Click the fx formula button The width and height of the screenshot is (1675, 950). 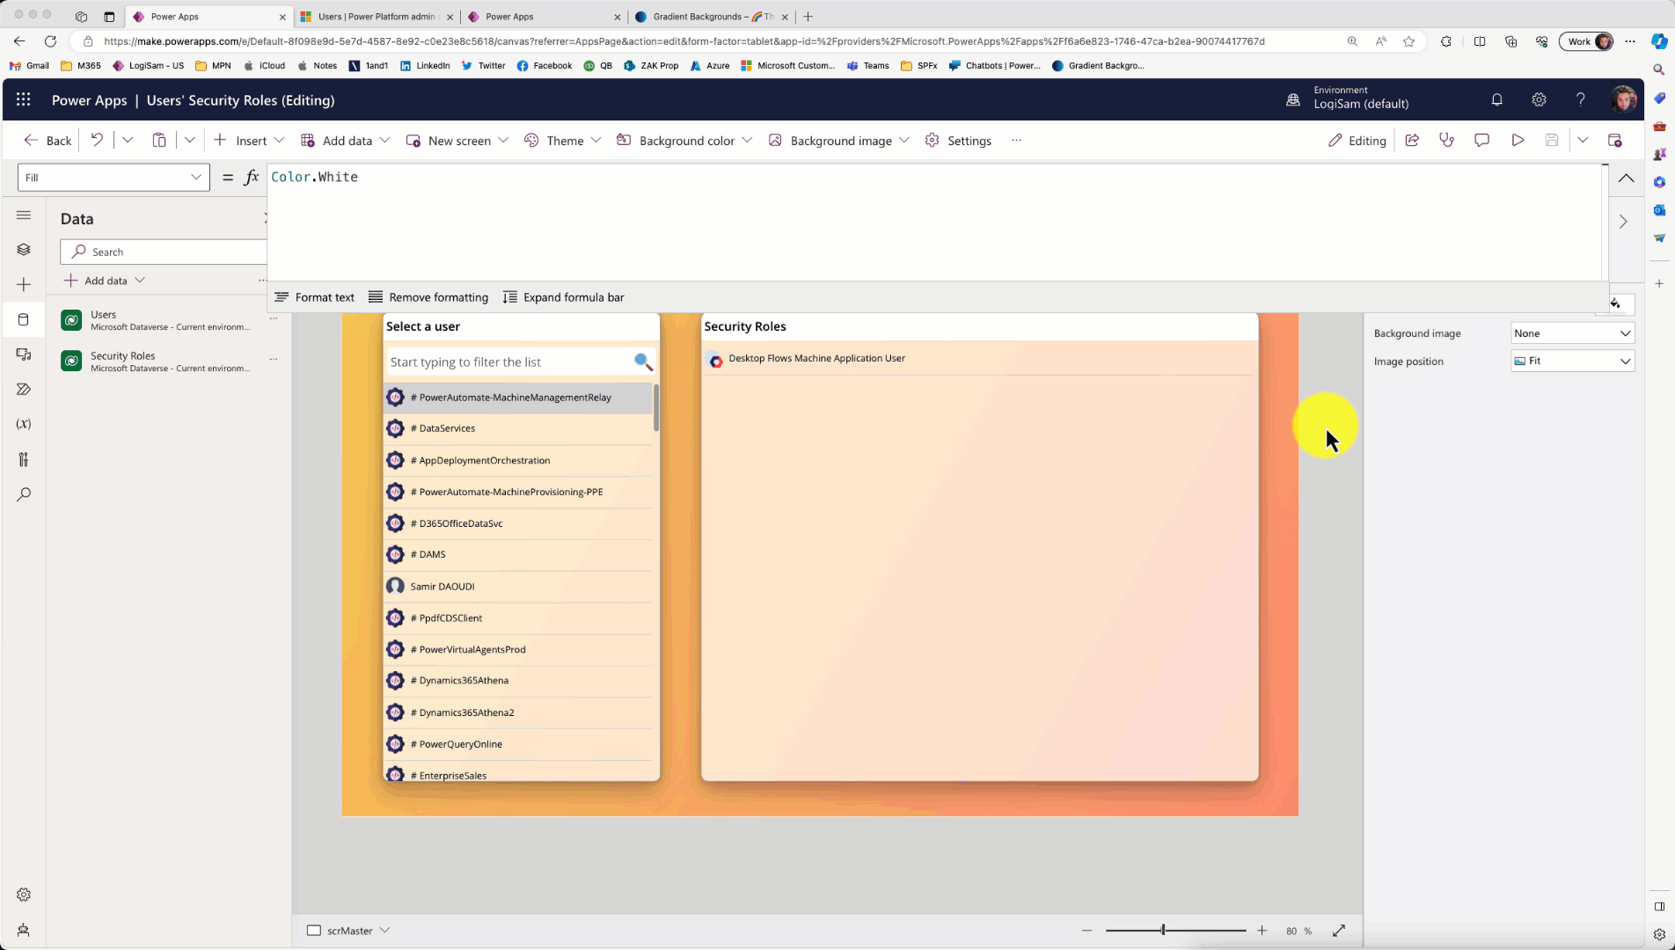[252, 177]
